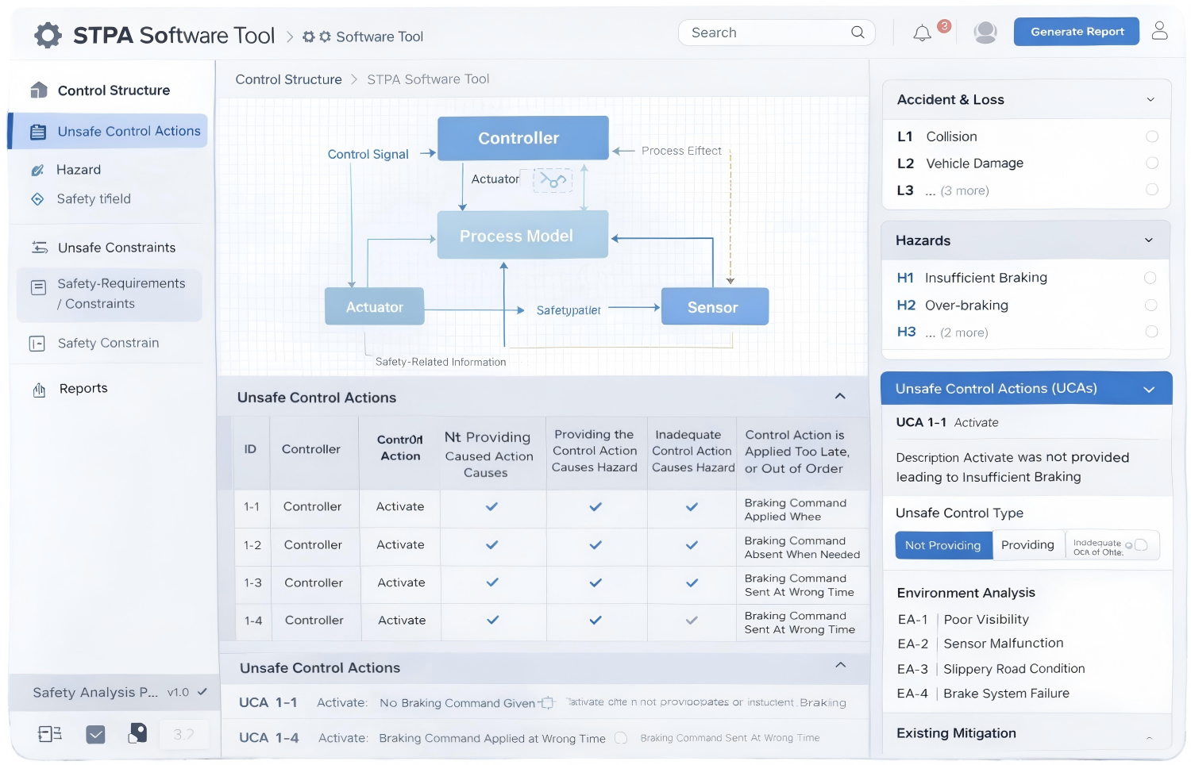Click Control Structure breadcrumb link

point(288,79)
